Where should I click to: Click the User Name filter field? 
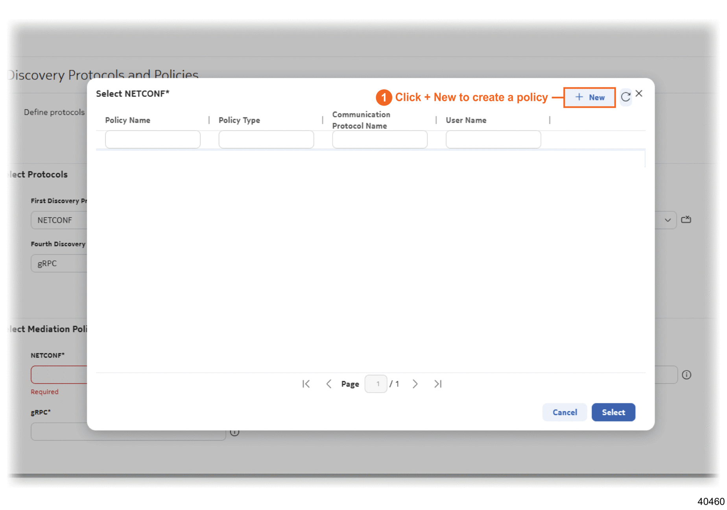click(x=493, y=139)
